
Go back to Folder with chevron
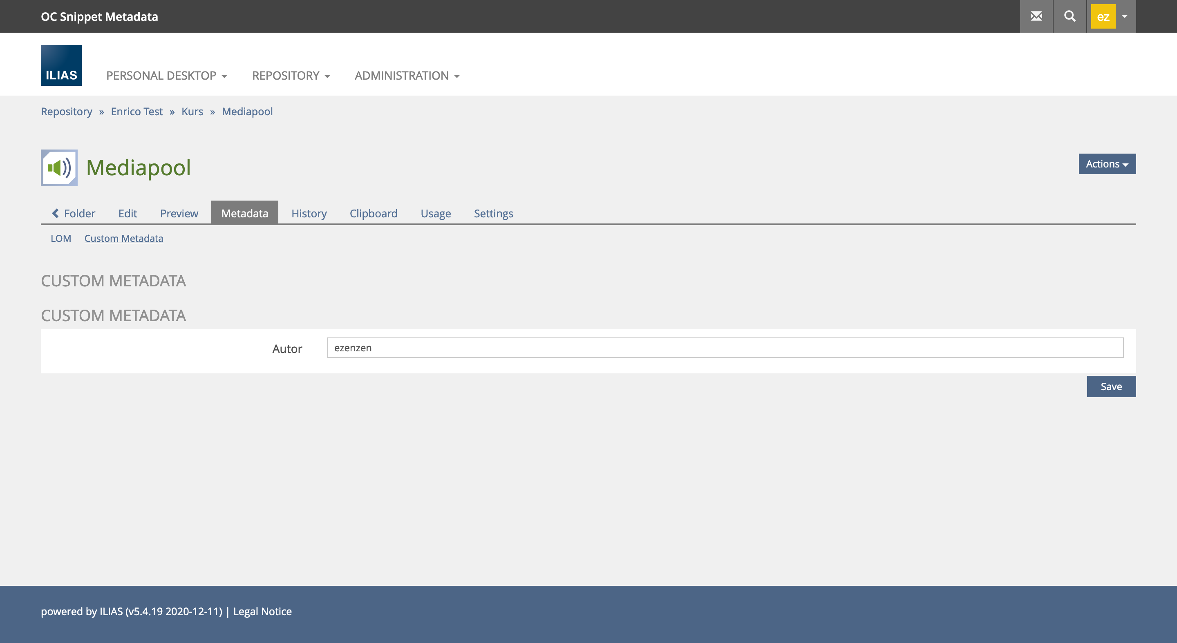coord(74,213)
